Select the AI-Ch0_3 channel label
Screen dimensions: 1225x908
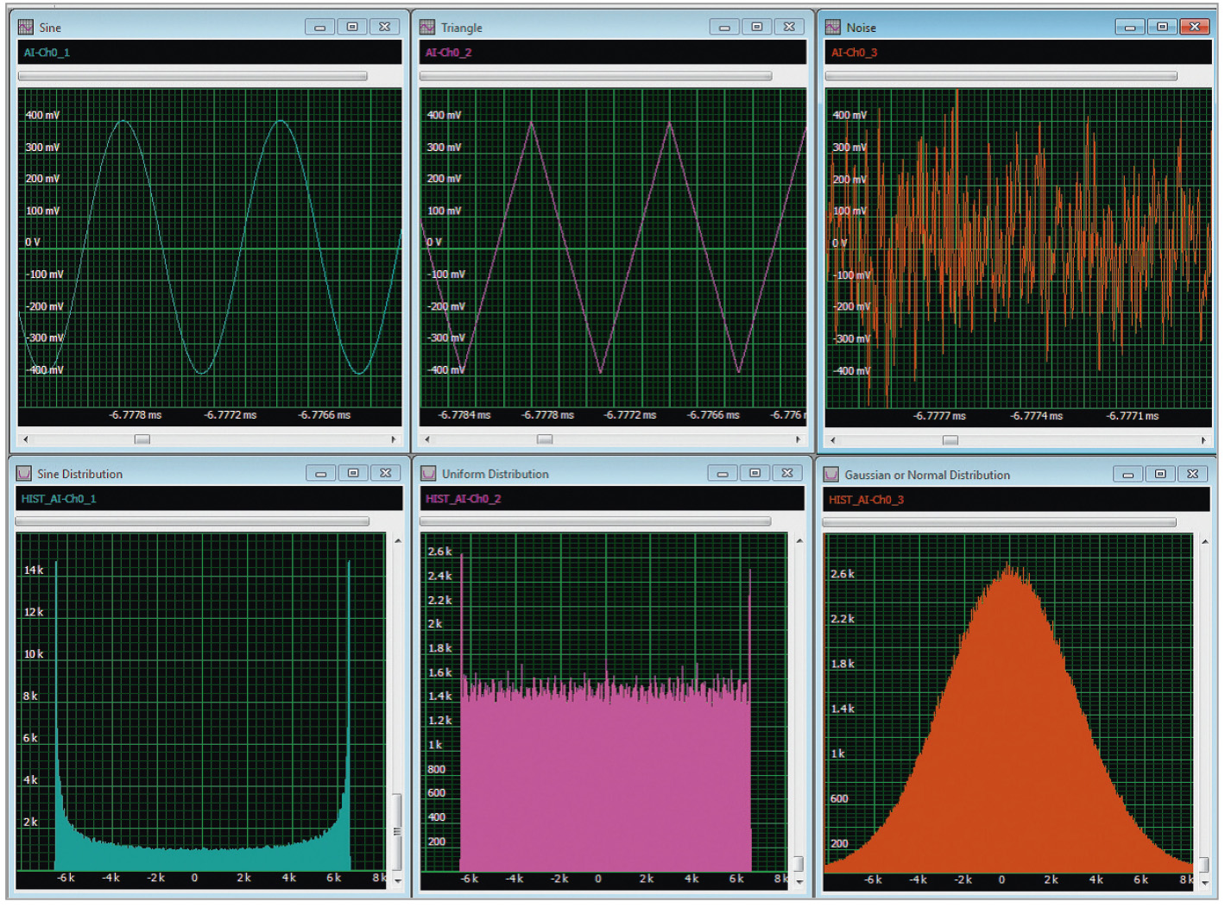click(x=854, y=53)
